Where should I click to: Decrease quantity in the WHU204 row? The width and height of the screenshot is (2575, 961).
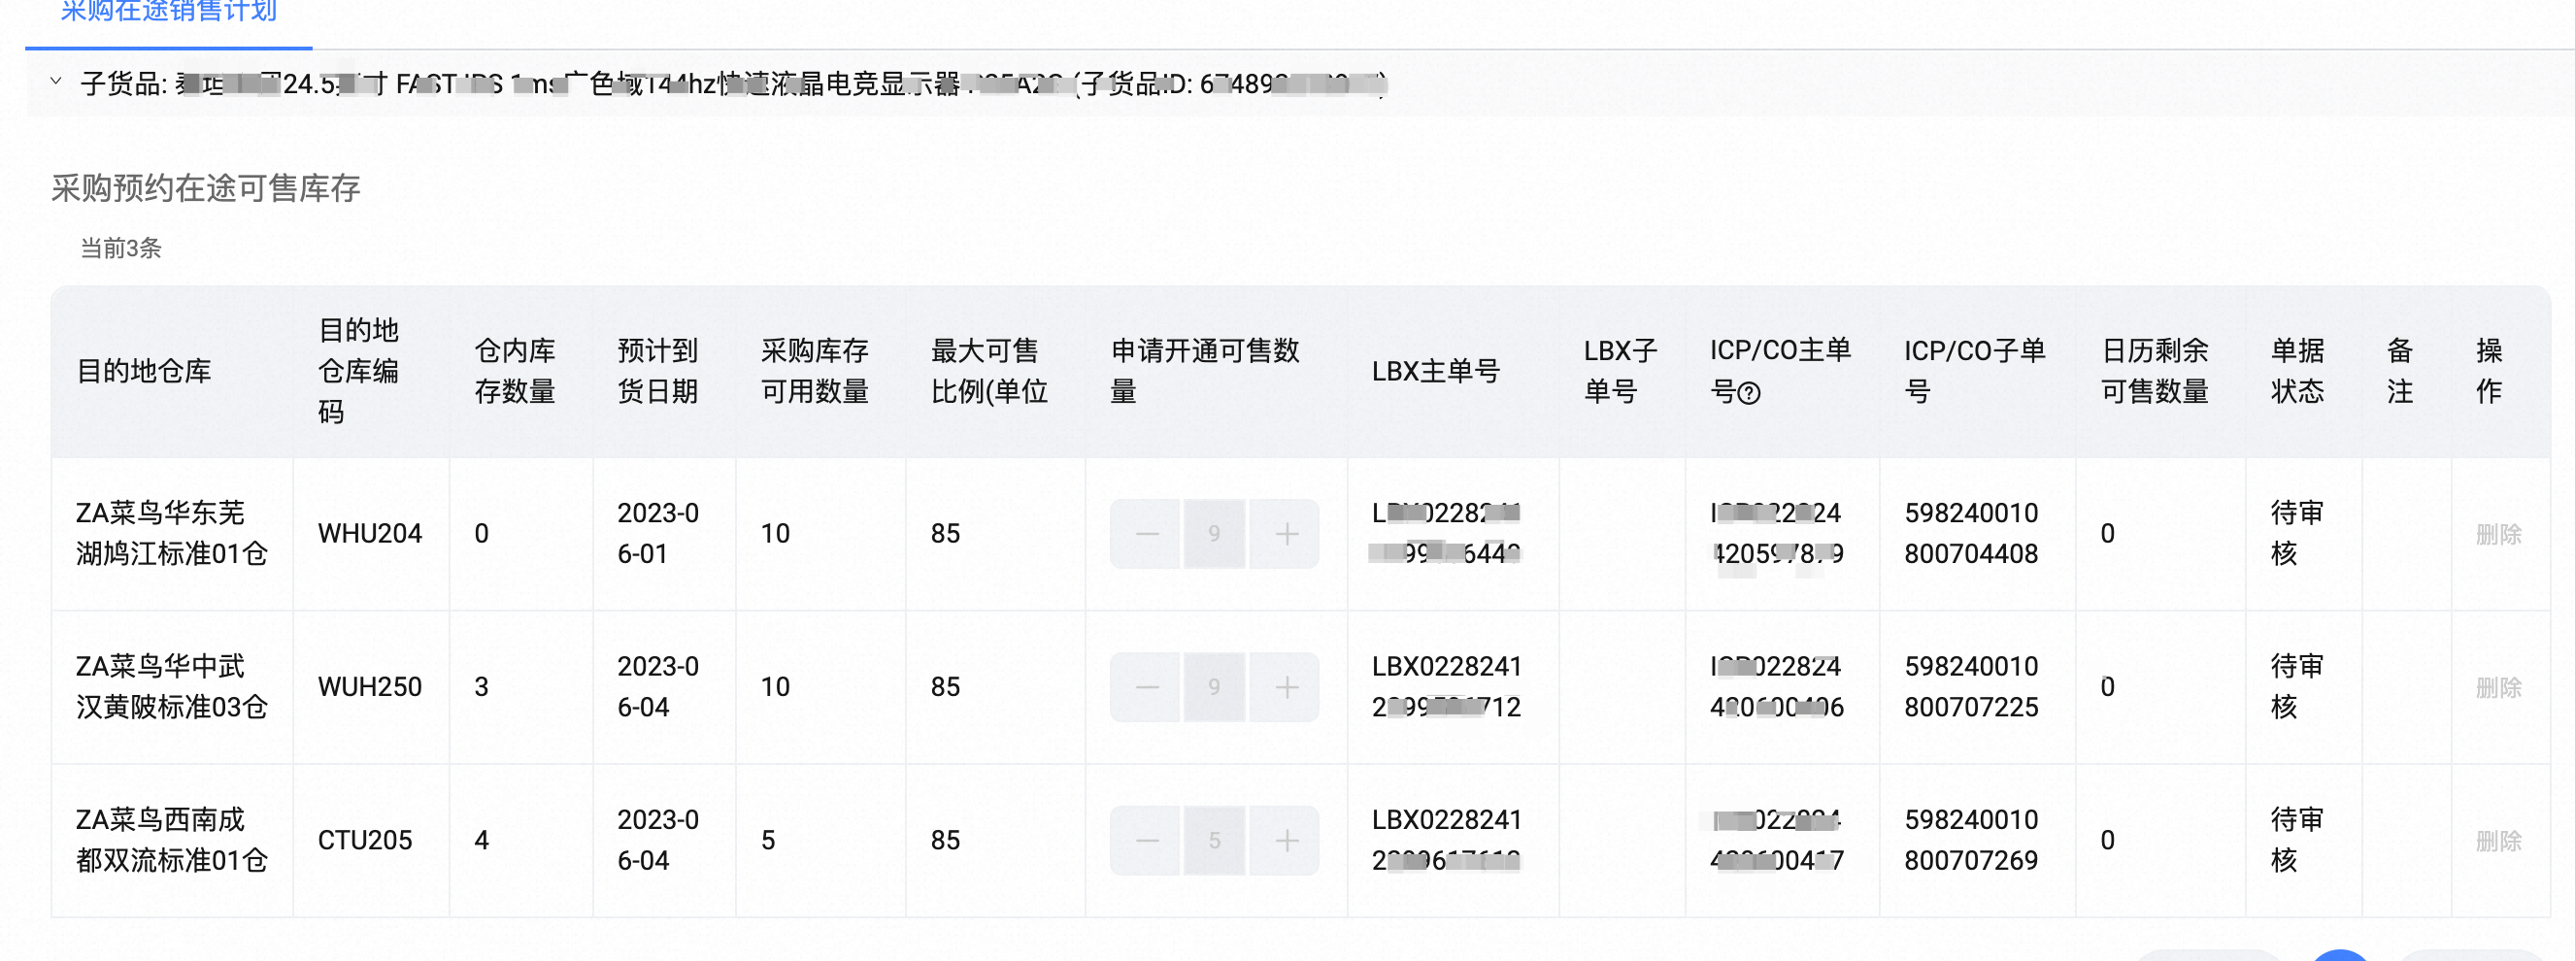[1147, 535]
